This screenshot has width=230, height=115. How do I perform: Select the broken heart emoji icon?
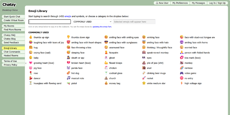click(68, 63)
